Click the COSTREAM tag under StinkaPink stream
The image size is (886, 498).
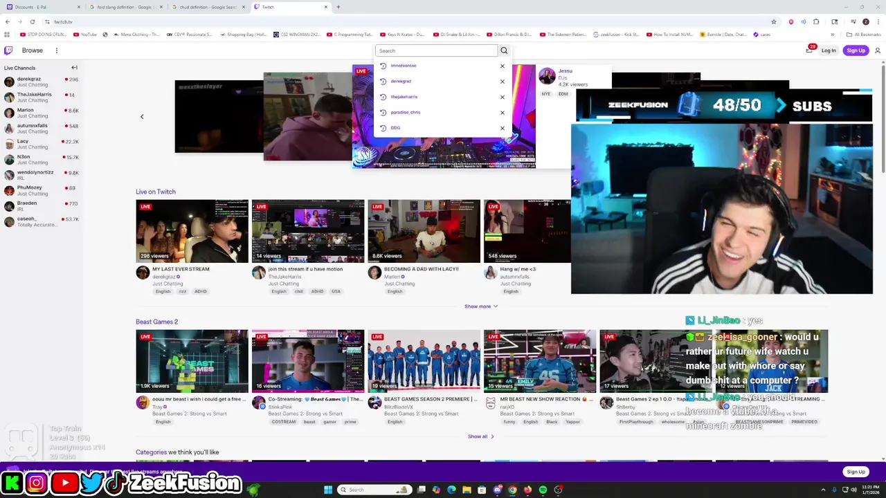[x=284, y=422]
